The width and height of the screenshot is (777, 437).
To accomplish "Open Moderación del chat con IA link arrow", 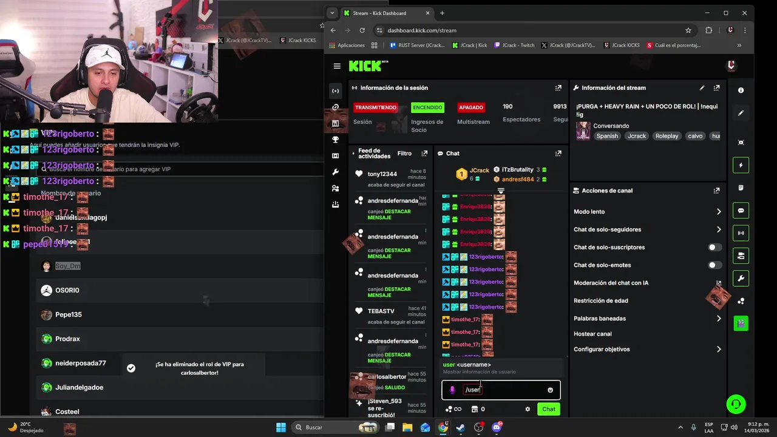I will tap(719, 283).
